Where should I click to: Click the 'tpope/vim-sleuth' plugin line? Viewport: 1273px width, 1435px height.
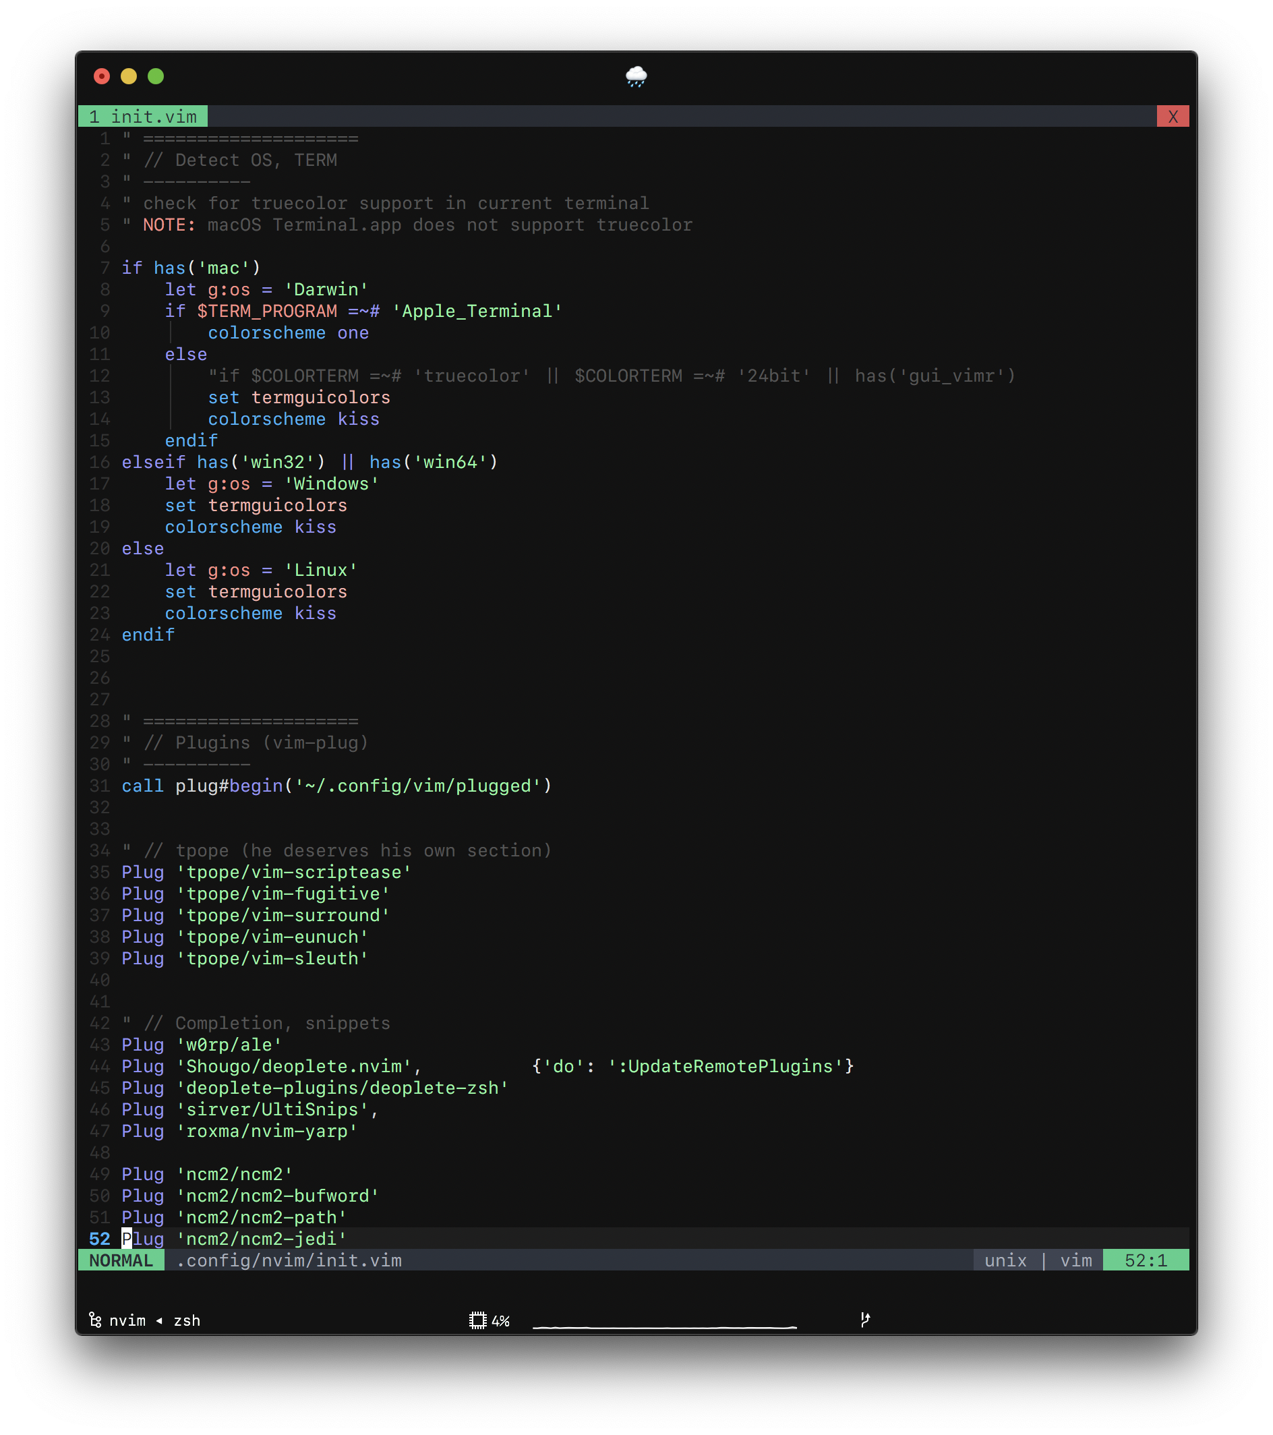coord(245,958)
